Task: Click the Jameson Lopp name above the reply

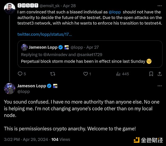Action: coord(32,86)
